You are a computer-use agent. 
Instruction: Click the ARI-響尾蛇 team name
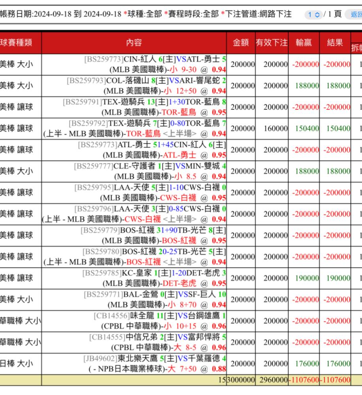200,81
